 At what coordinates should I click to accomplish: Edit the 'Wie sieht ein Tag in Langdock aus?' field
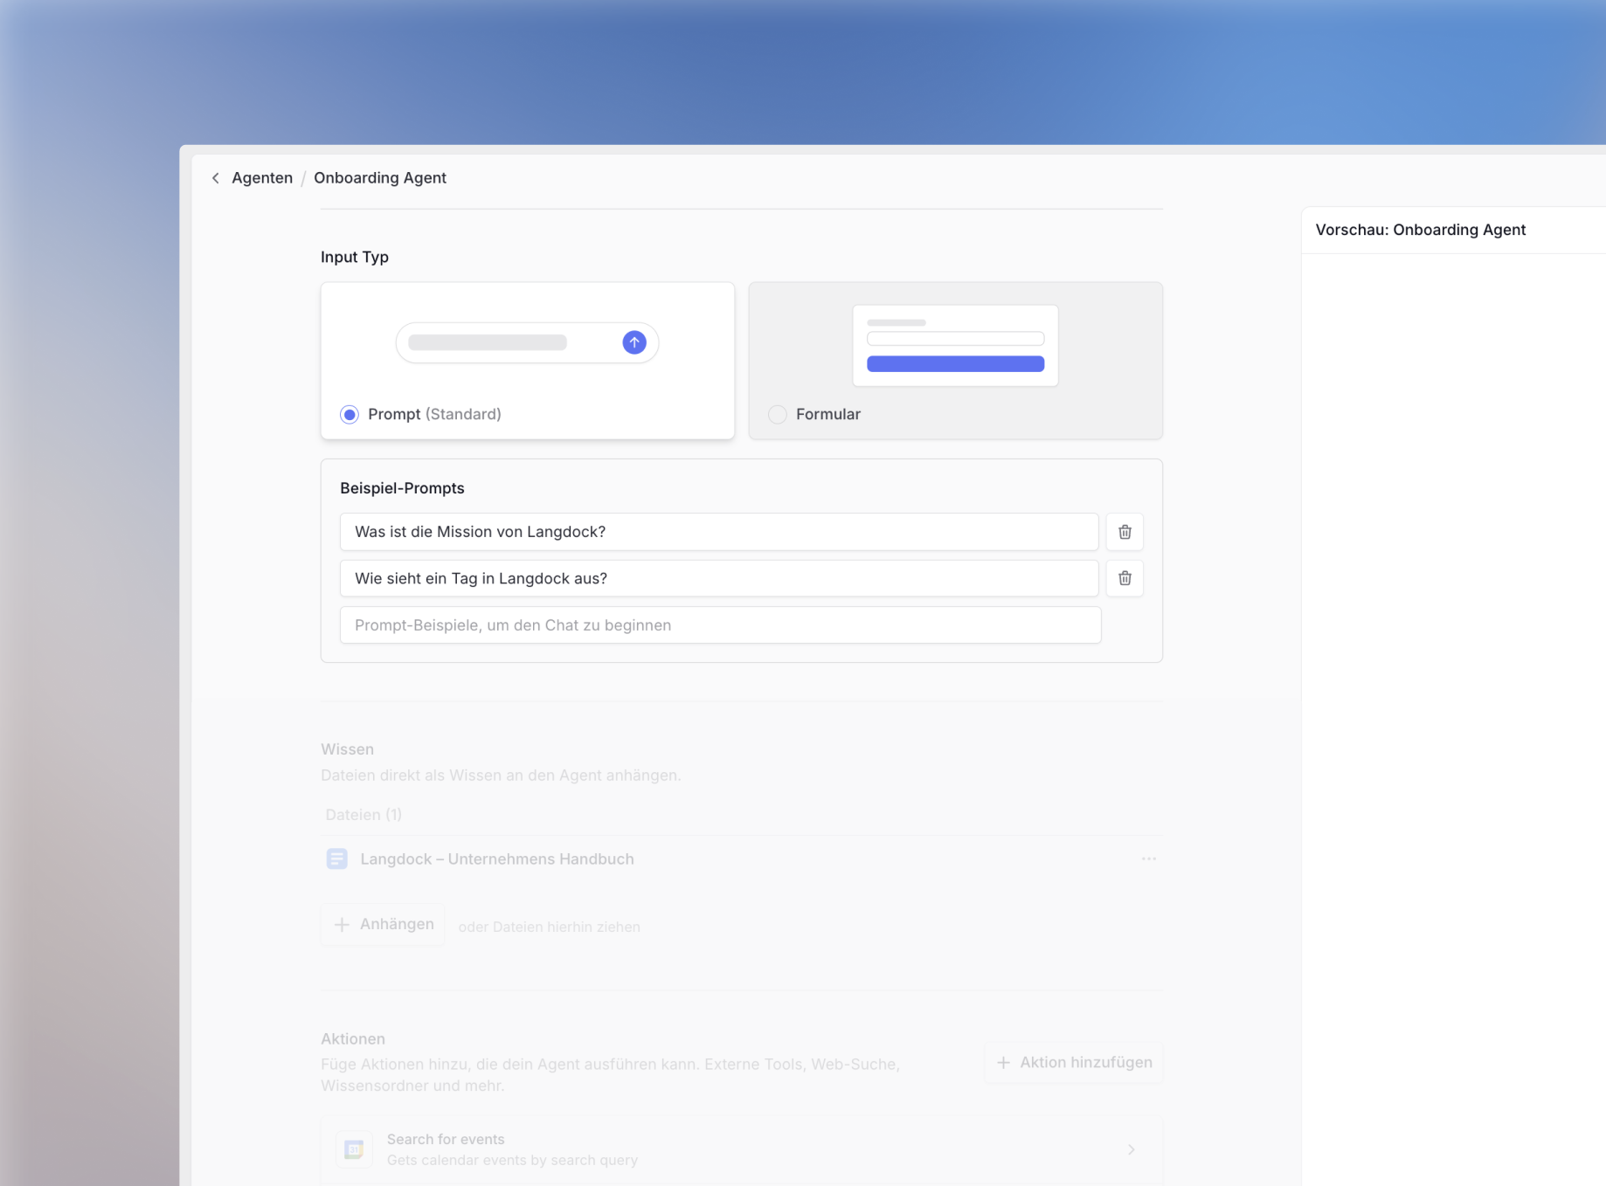tap(719, 578)
